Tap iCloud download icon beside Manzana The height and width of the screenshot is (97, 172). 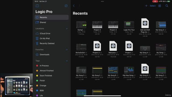coord(117,53)
